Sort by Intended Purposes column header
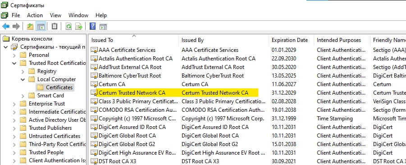This screenshot has height=165, width=406. pyautogui.click(x=342, y=40)
